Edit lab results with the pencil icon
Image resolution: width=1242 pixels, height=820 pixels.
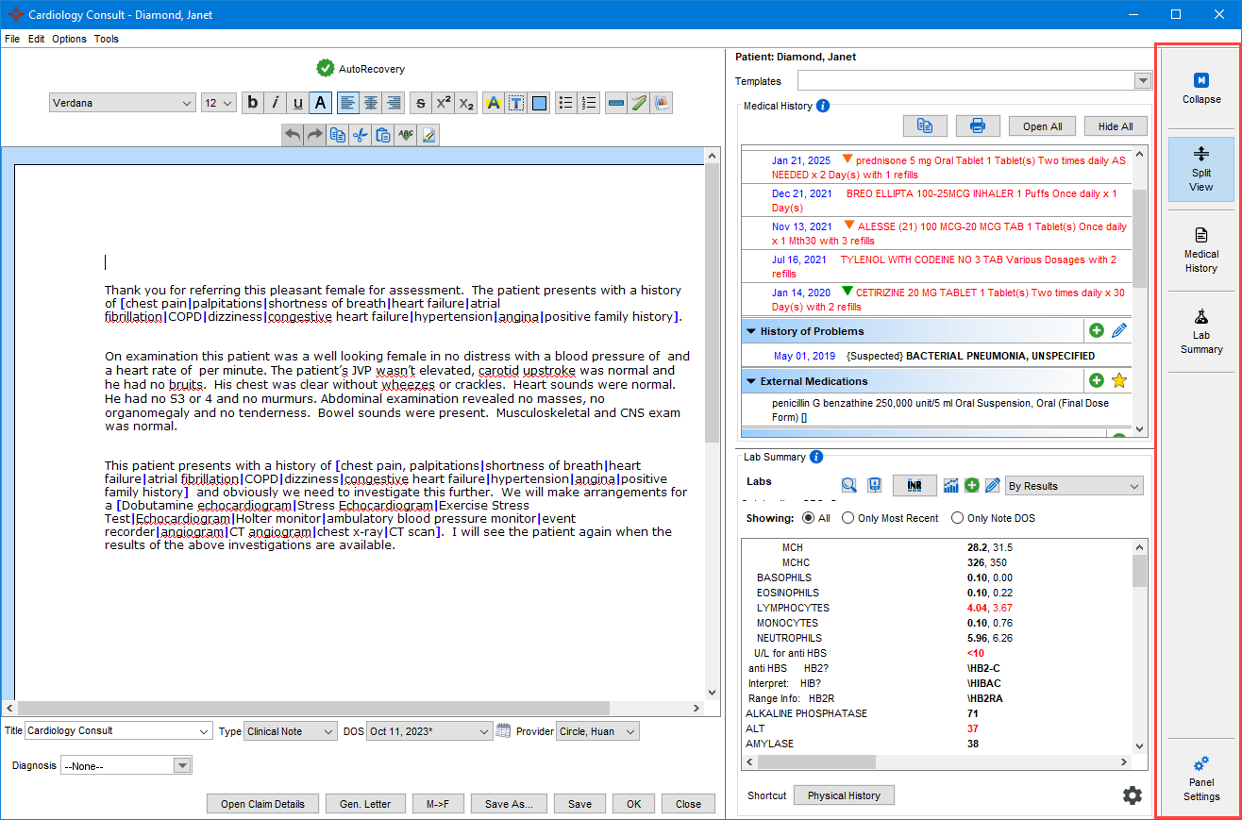(x=992, y=484)
